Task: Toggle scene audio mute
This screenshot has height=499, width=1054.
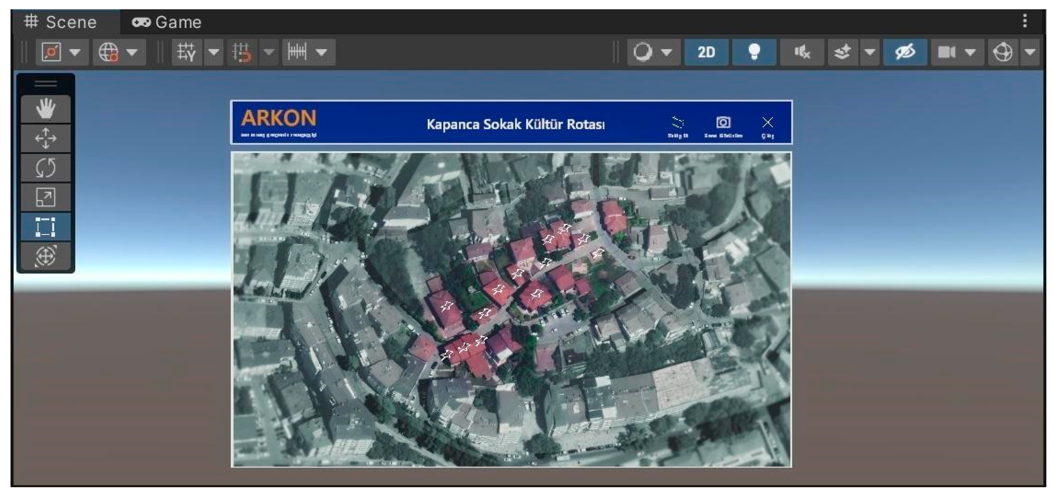Action: (x=802, y=52)
